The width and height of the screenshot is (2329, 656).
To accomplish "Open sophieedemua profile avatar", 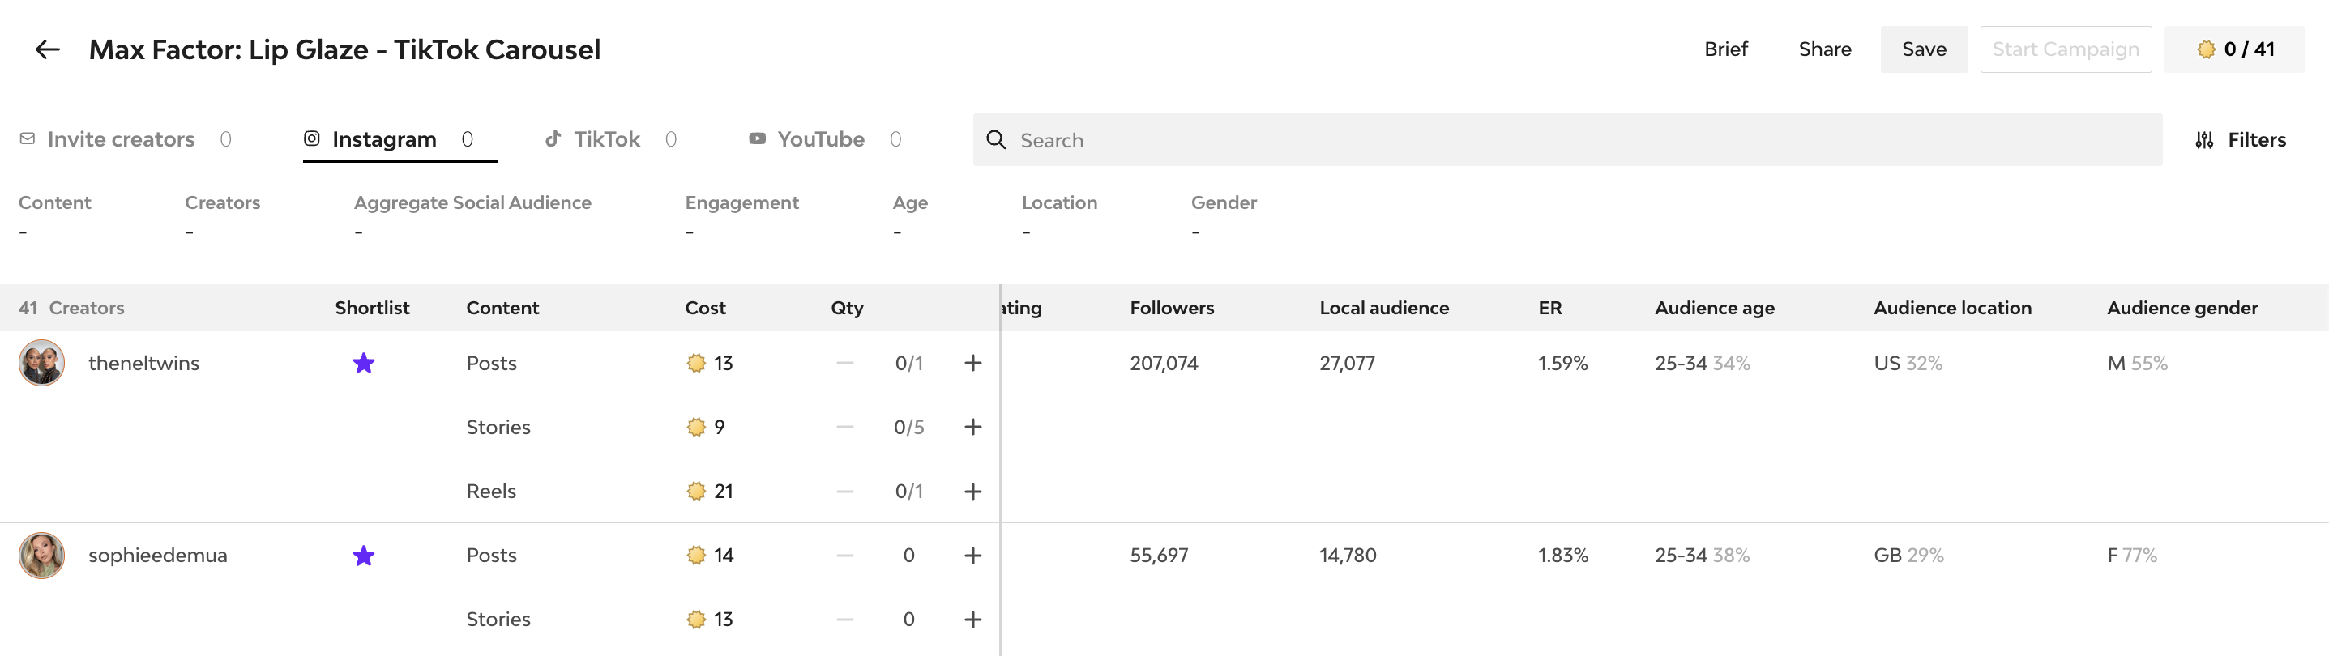I will coord(41,555).
